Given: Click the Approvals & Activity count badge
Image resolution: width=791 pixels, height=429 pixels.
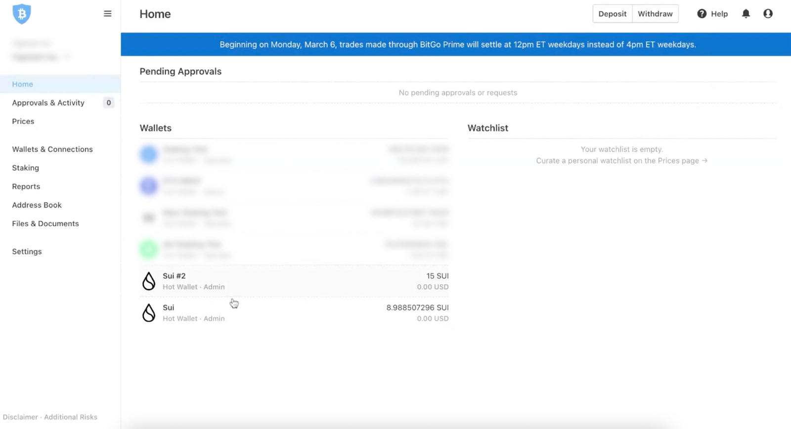Looking at the screenshot, I should coord(108,103).
